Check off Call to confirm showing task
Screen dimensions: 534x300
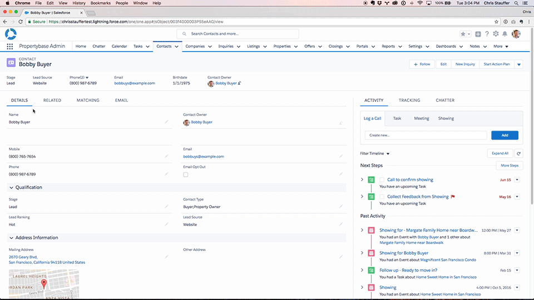382,179
